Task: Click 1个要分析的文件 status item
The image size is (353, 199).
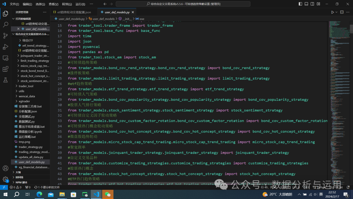Action: click(x=47, y=187)
